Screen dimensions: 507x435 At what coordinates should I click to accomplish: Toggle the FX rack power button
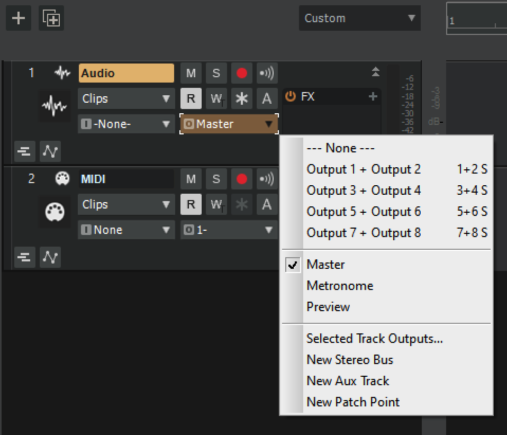[x=291, y=96]
